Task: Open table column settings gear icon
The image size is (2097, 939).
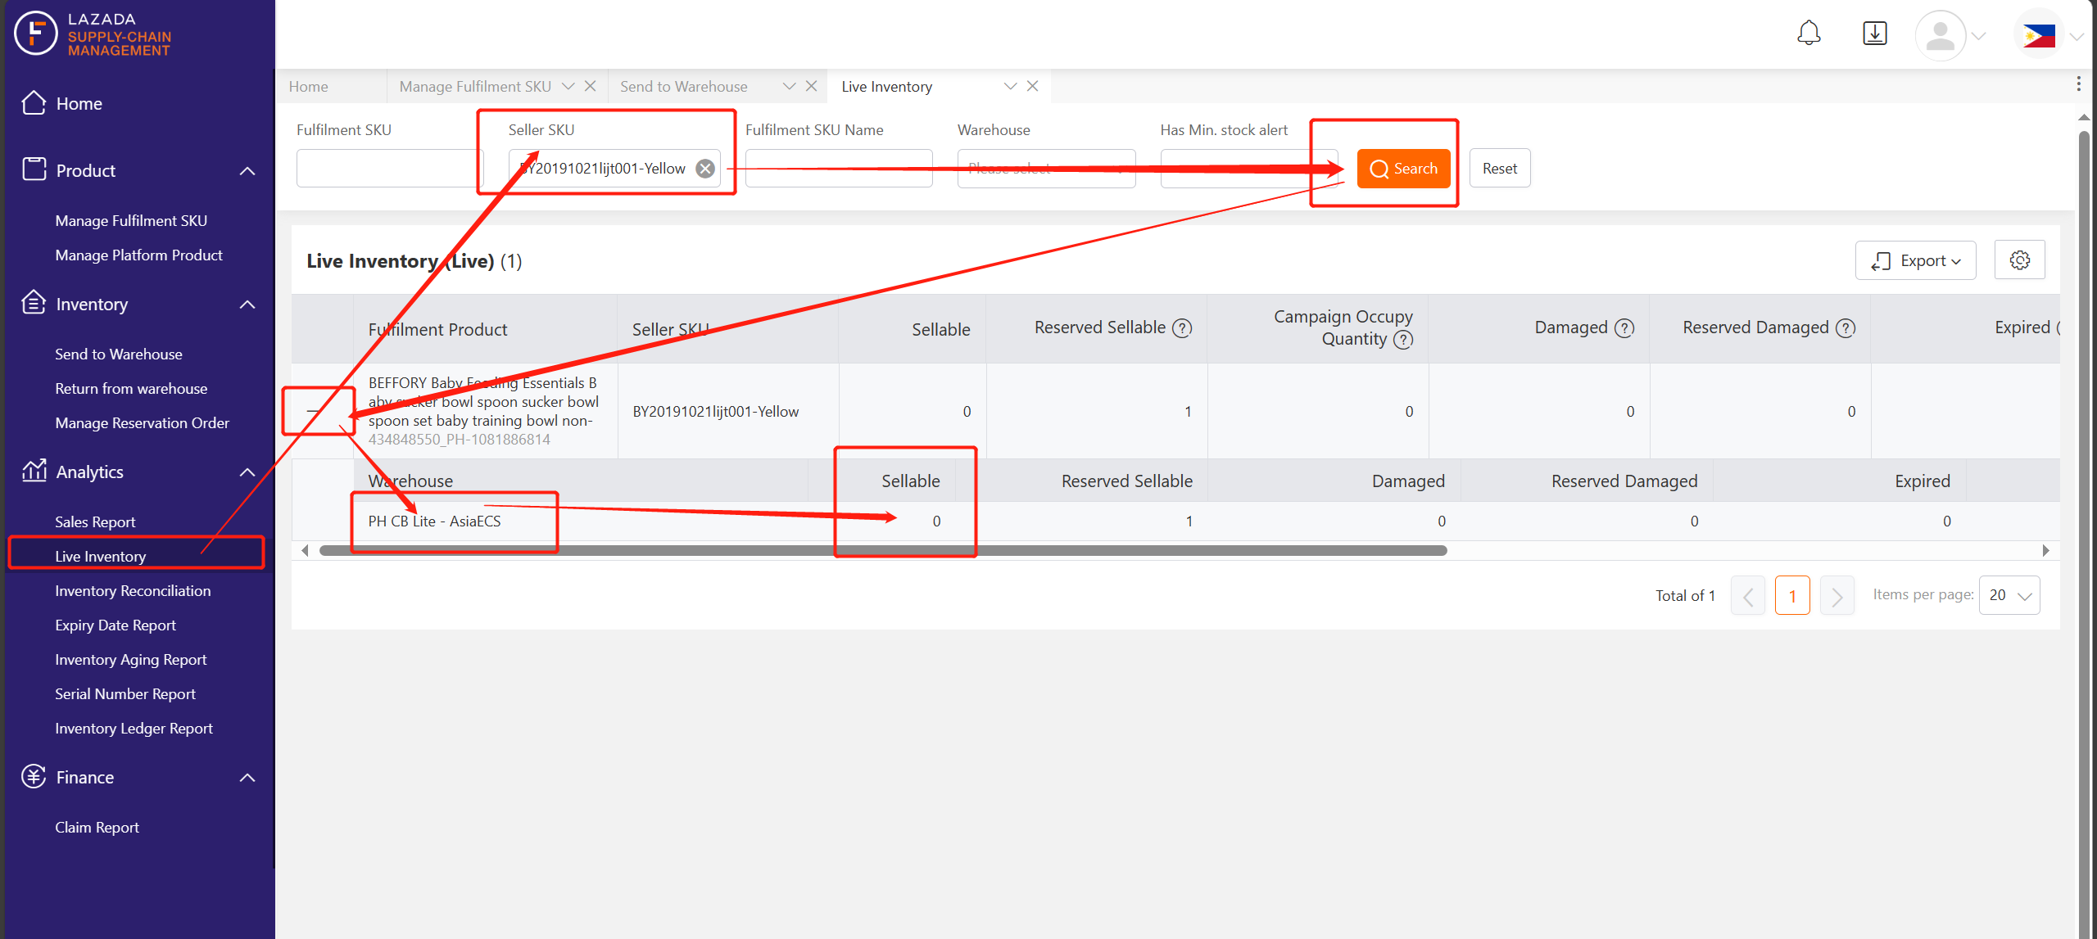Action: click(2020, 260)
